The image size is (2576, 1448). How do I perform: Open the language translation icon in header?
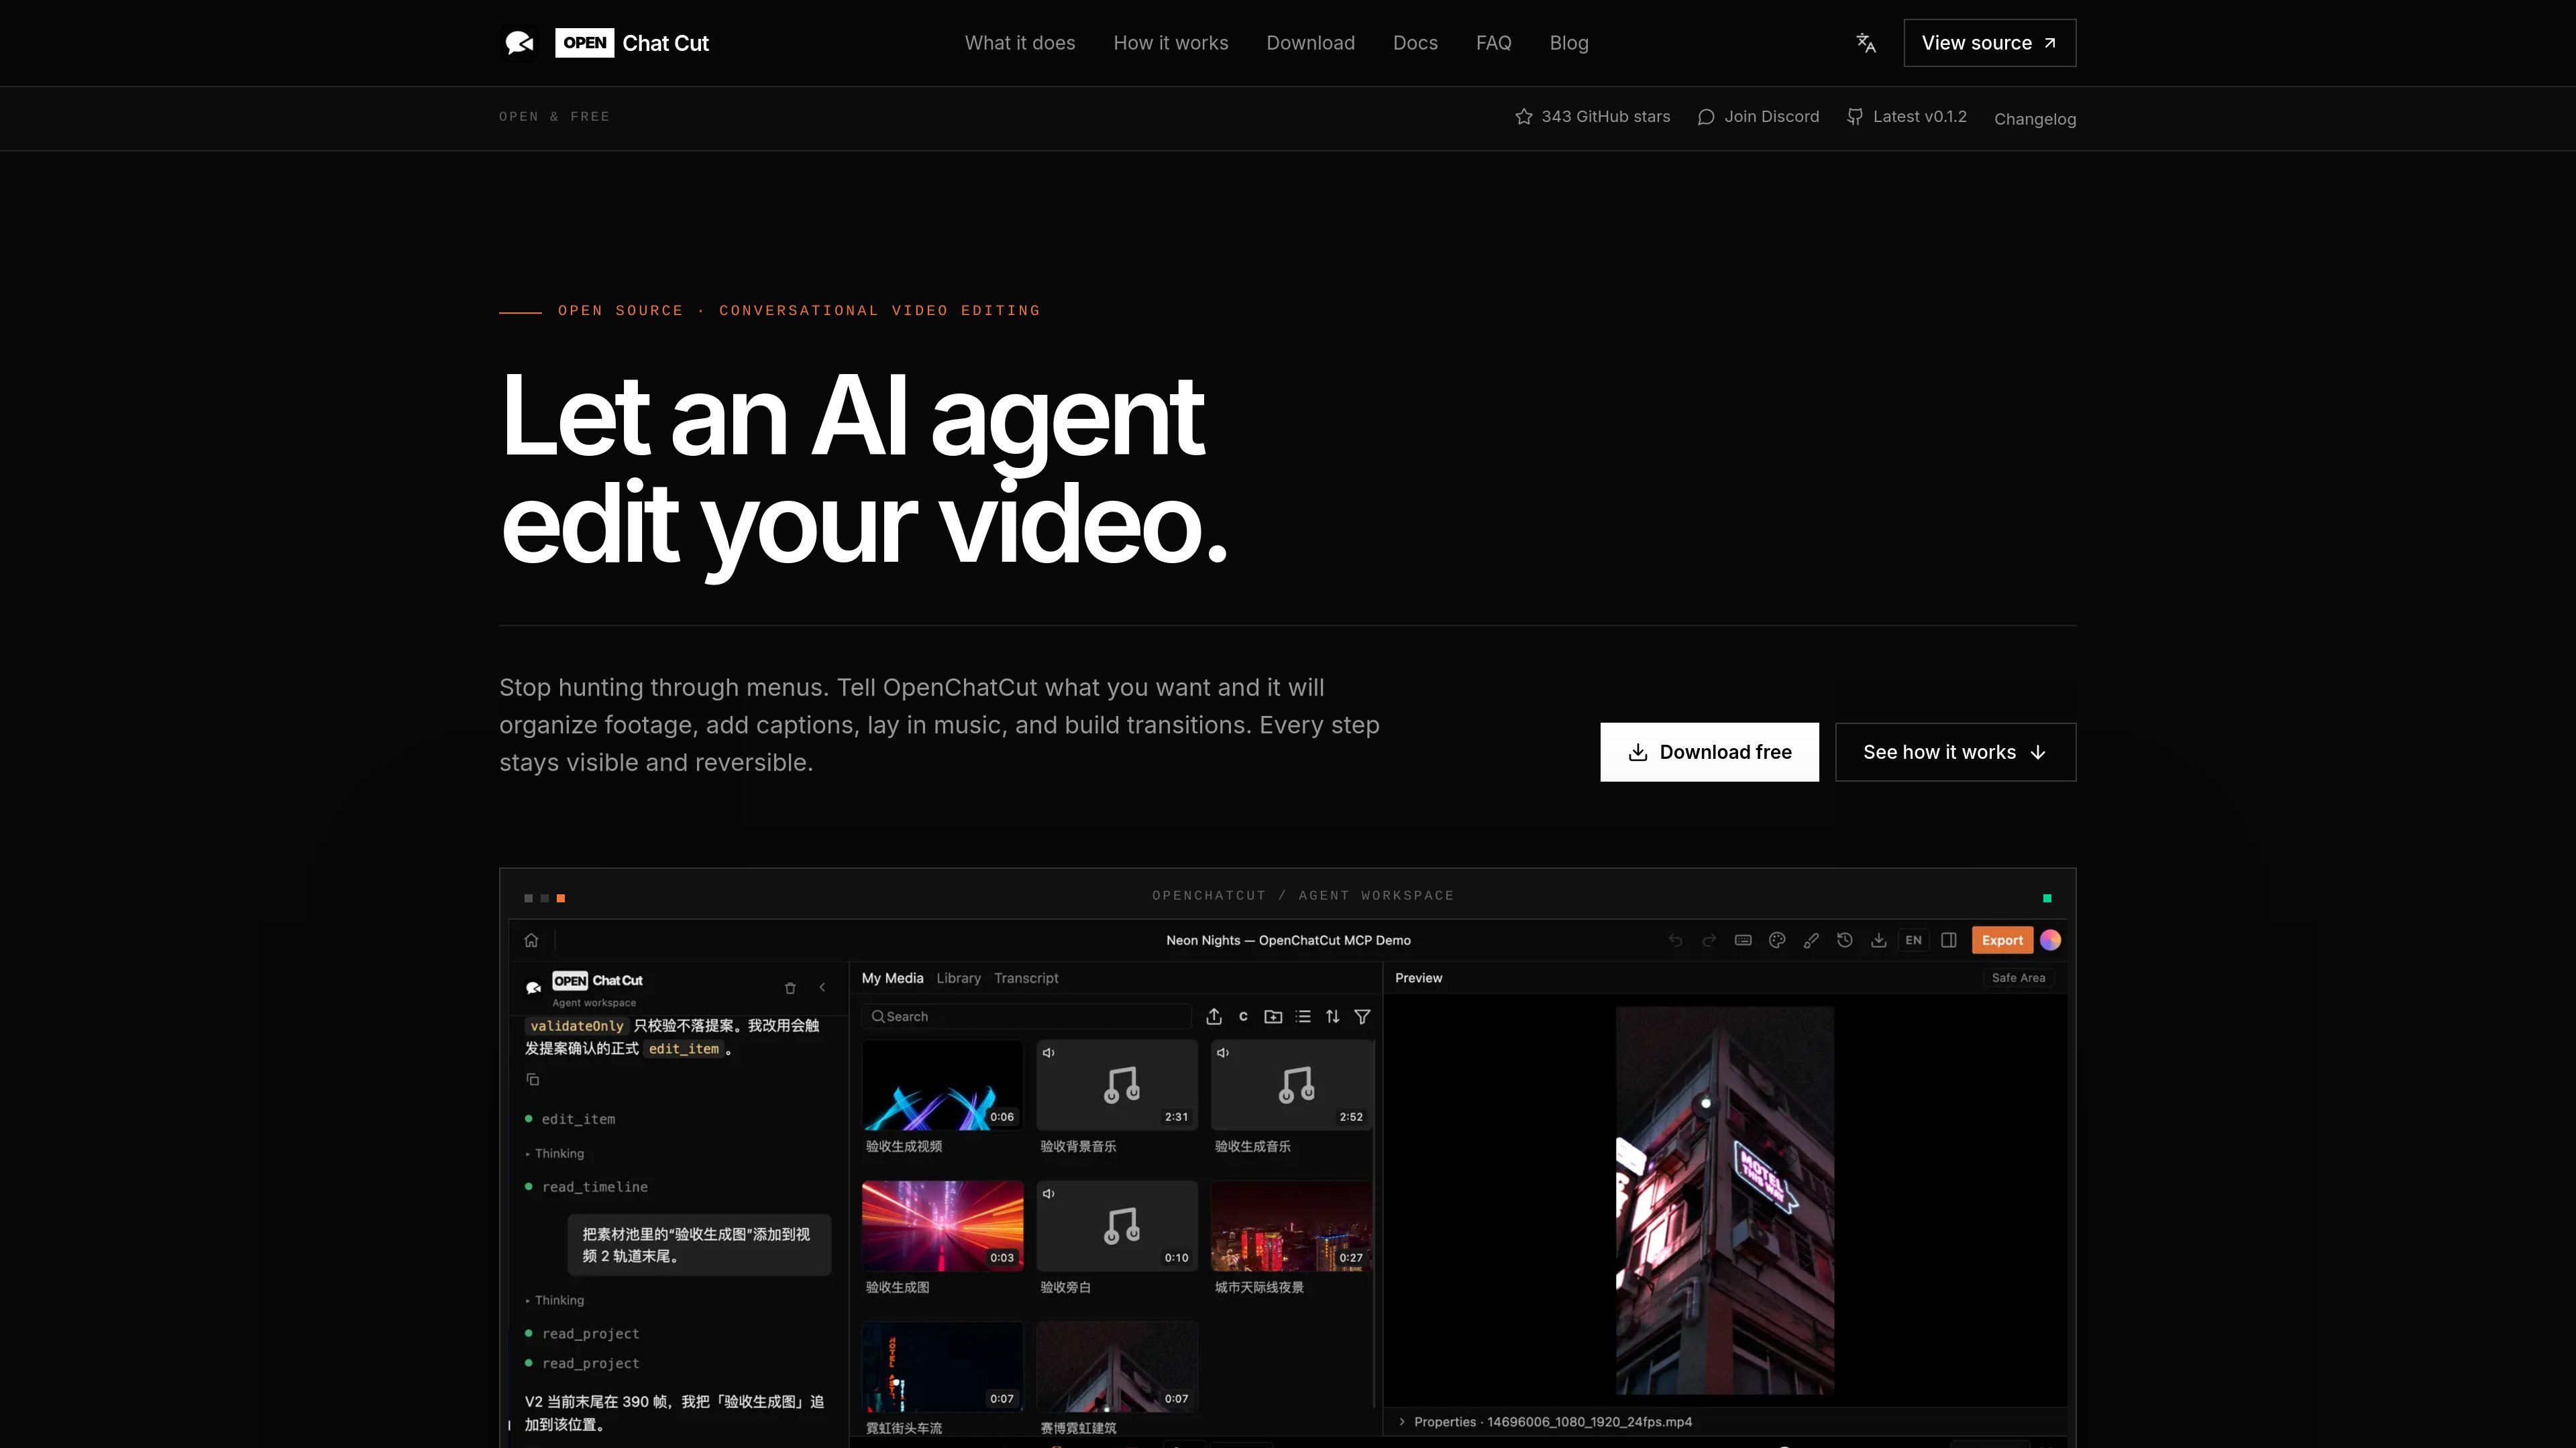coord(1866,43)
